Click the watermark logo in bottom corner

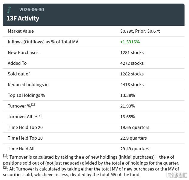click(177, 175)
